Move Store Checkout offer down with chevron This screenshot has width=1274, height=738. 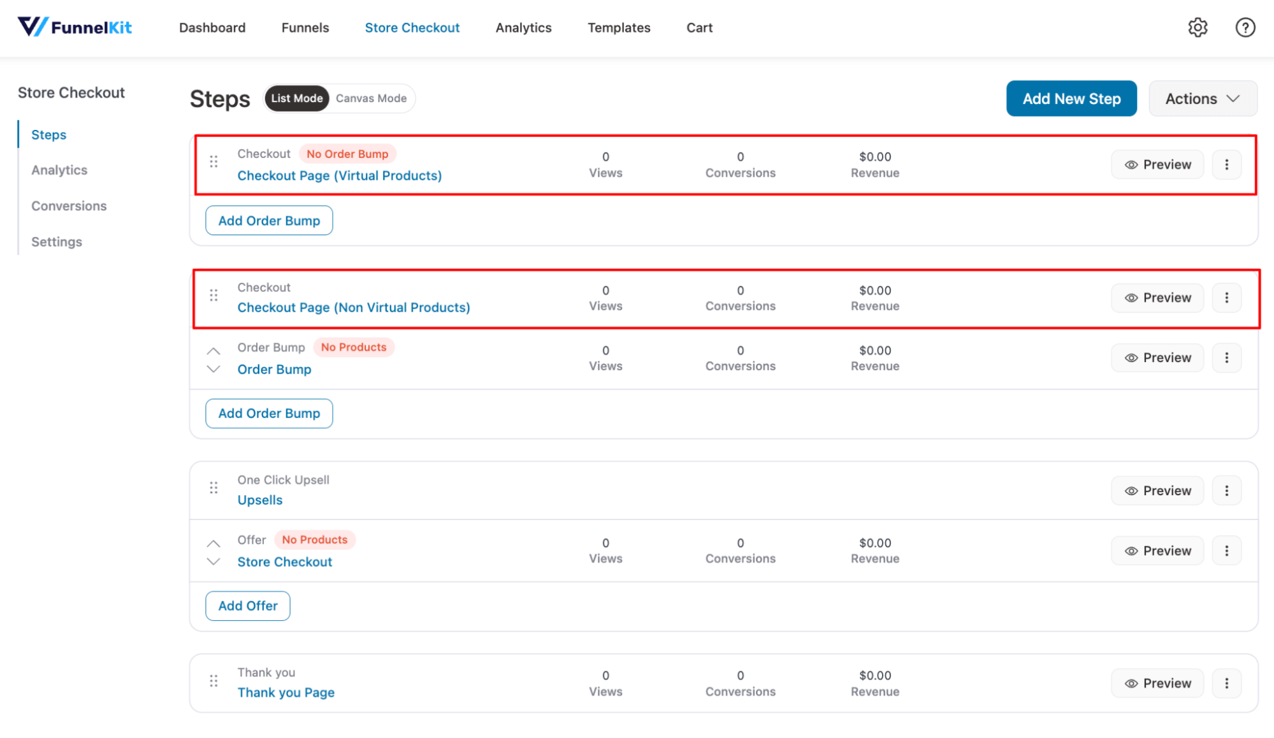pos(214,561)
